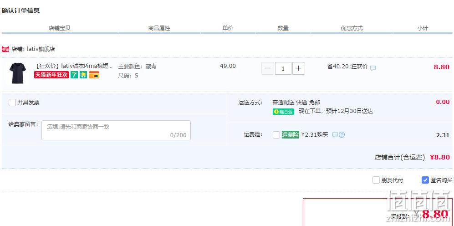The height and width of the screenshot is (226, 454).
Task: Click the orange credit card icon
Action: (94, 75)
